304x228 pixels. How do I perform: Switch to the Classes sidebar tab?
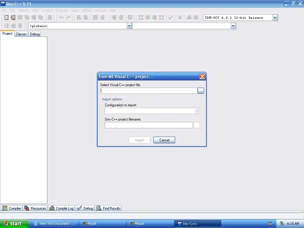(21, 34)
